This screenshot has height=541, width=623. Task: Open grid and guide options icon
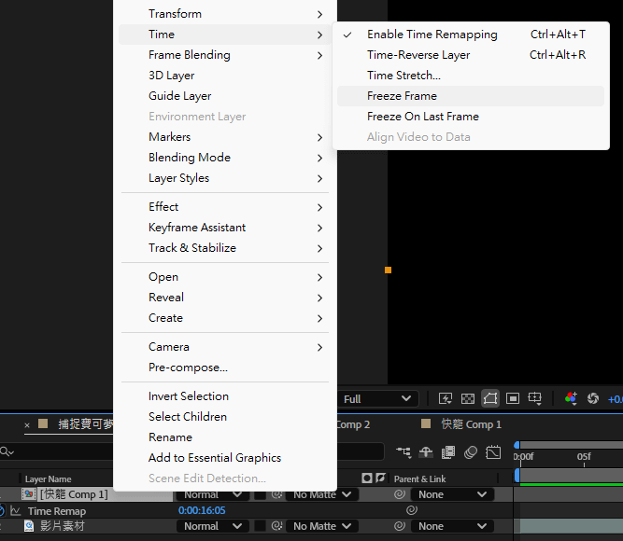click(x=535, y=398)
